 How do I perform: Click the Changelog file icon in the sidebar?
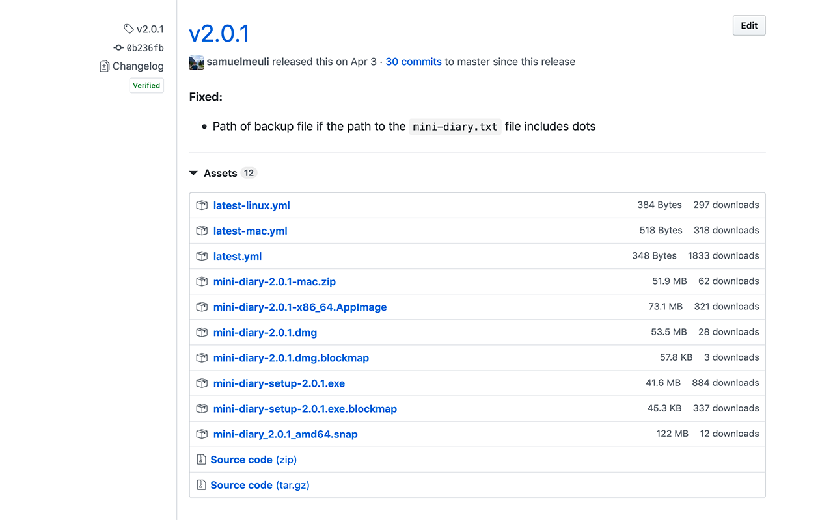104,66
